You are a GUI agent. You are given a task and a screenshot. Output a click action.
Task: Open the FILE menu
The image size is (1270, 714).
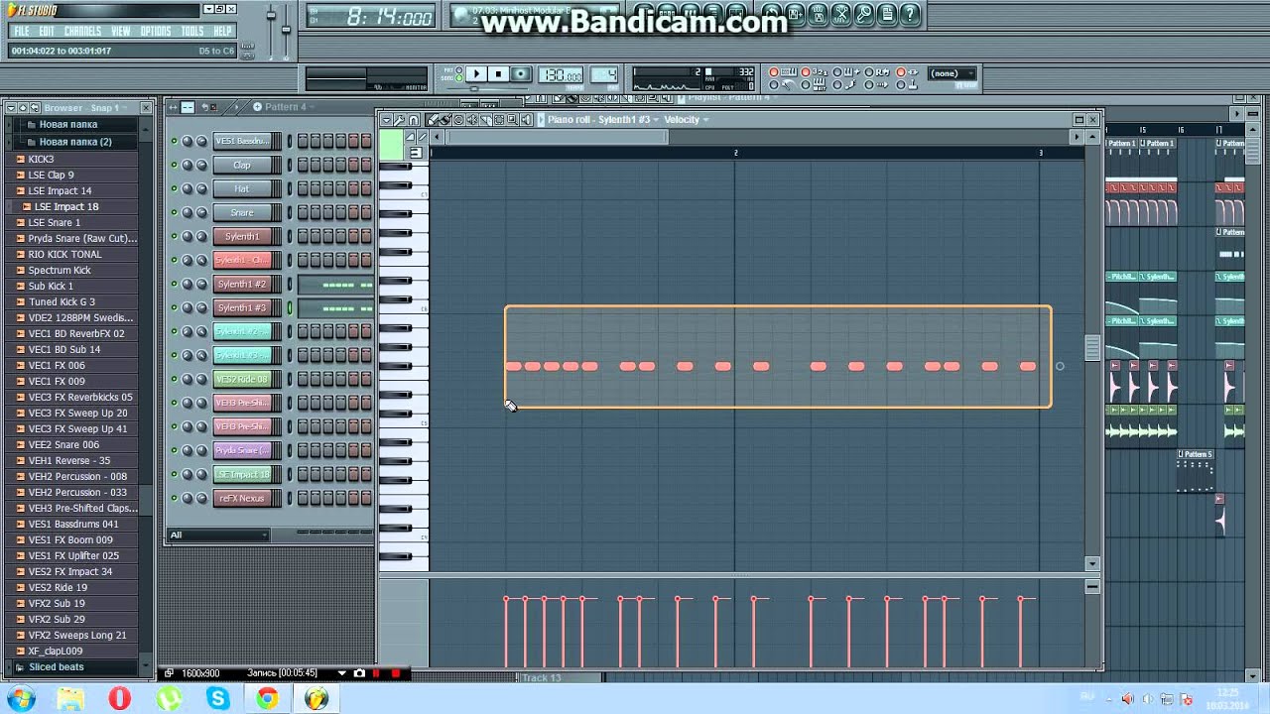click(x=21, y=32)
